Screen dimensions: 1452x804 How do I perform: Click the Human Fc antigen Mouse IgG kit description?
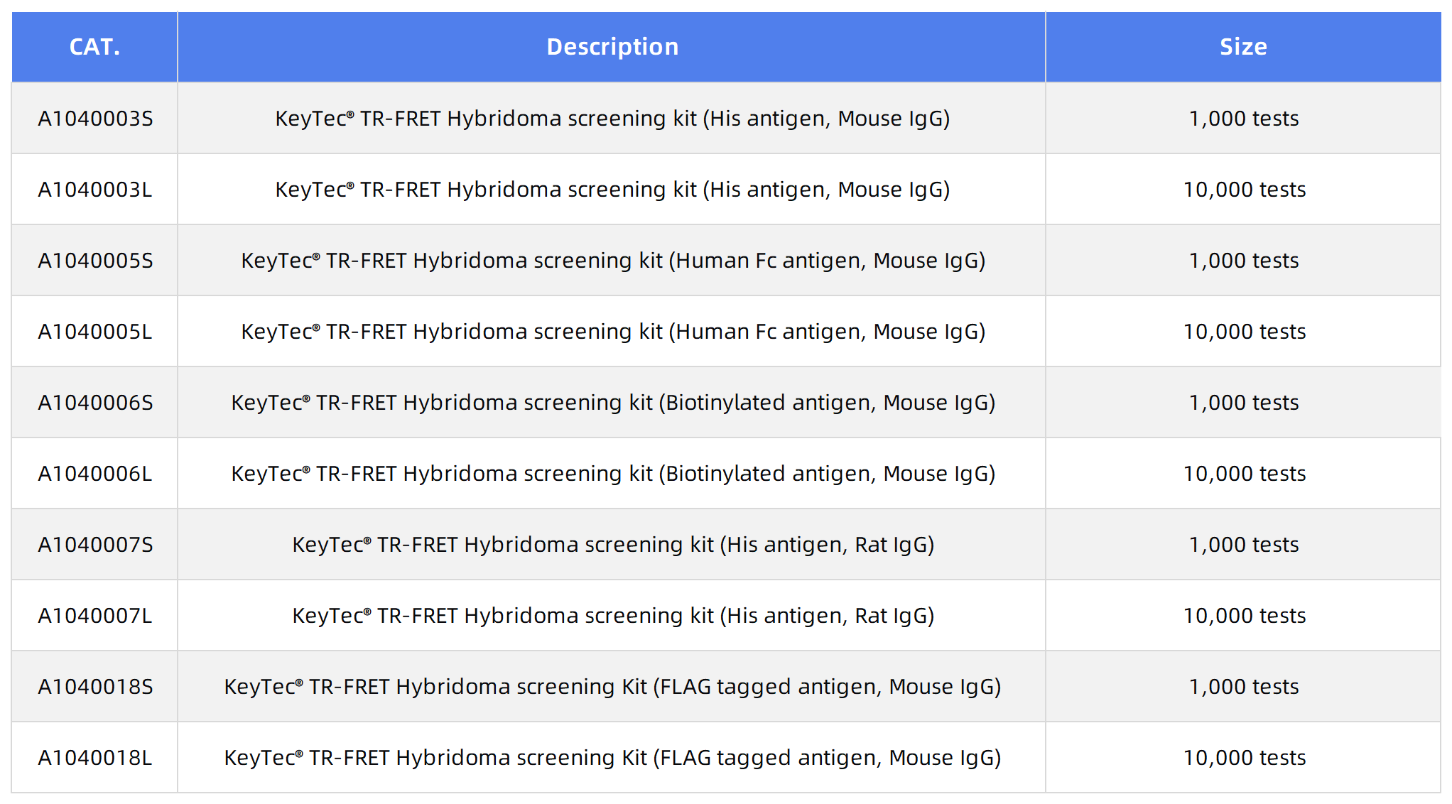tap(612, 260)
